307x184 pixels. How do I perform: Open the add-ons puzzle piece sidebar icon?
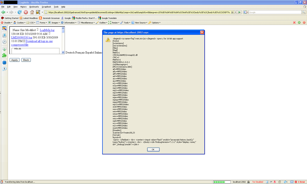click(x=4, y=56)
